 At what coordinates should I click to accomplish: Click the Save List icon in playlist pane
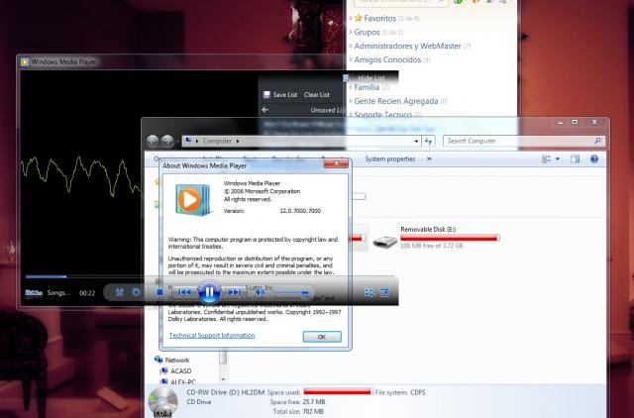coord(266,95)
